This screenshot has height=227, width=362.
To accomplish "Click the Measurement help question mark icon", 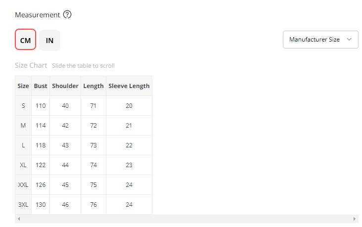I will pos(67,14).
